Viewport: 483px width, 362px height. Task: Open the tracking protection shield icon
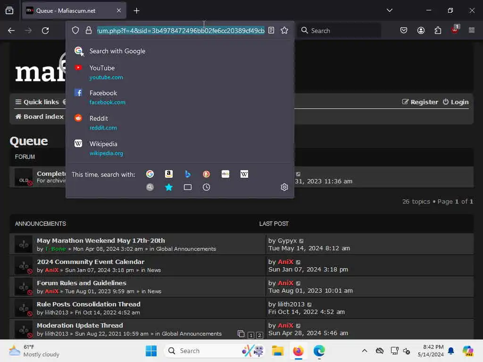(75, 30)
